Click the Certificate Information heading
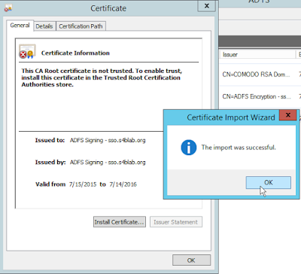The width and height of the screenshot is (301, 274). [75, 53]
